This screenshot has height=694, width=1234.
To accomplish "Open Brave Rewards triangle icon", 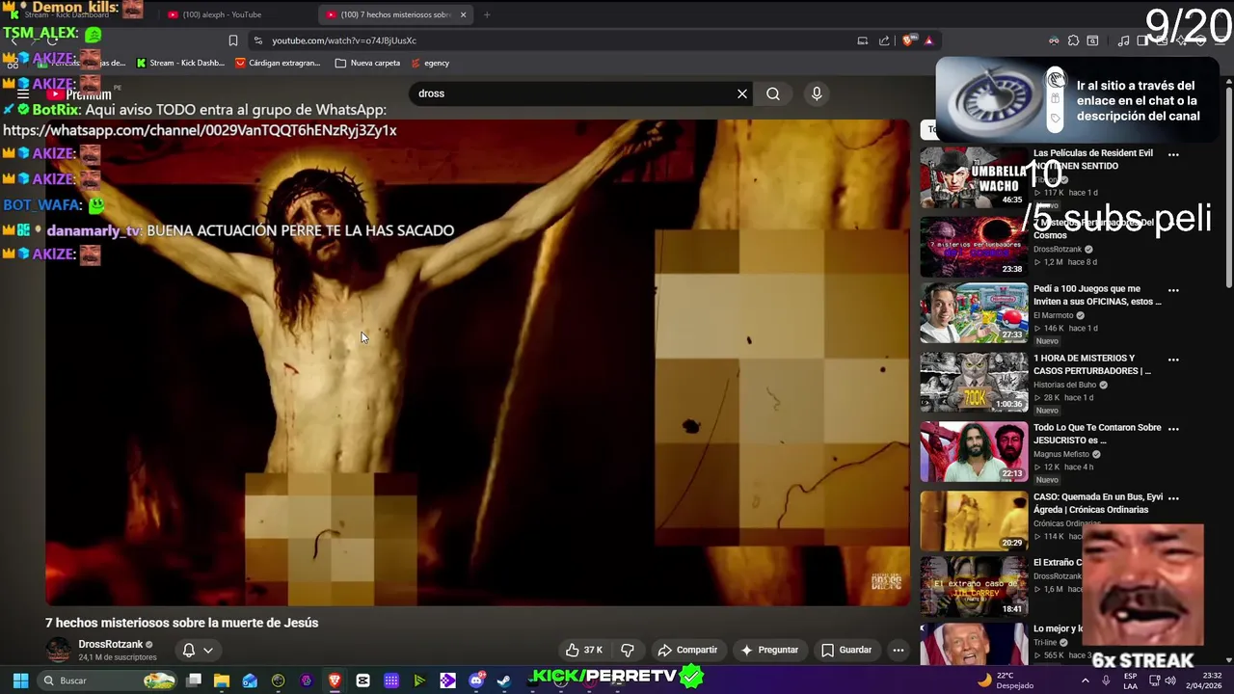I will coord(928,40).
